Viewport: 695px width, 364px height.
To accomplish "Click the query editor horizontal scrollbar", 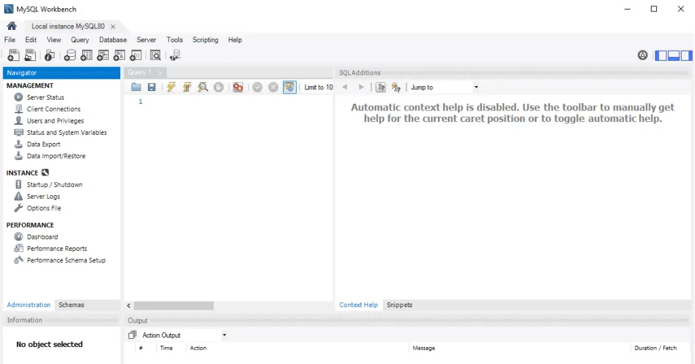I will (174, 306).
